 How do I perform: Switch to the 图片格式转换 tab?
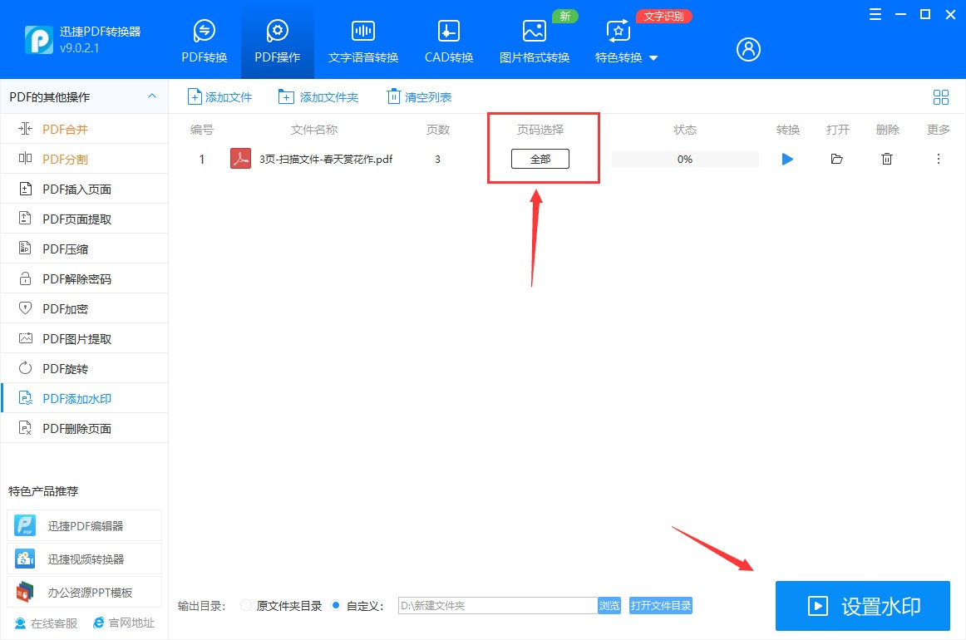click(x=533, y=39)
